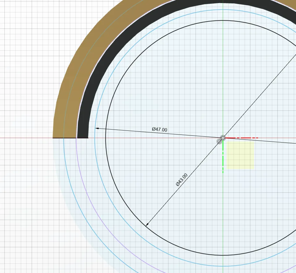Image resolution: width=296 pixels, height=273 pixels.
Task: Click the concentric constraint icon near origin
Action: 219,142
